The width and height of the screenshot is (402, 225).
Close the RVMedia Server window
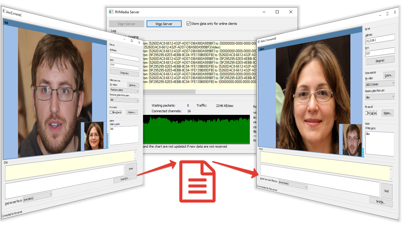[x=291, y=12]
